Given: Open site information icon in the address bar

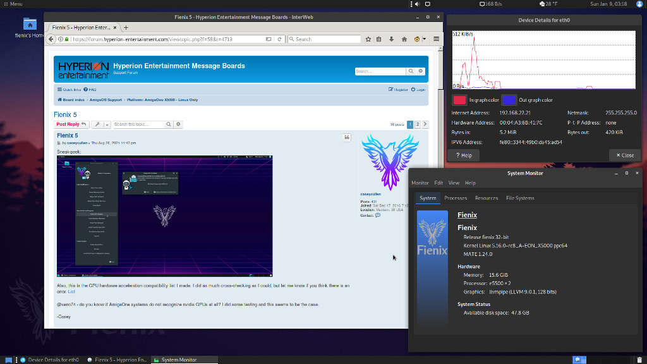Looking at the screenshot, I should coord(61,39).
